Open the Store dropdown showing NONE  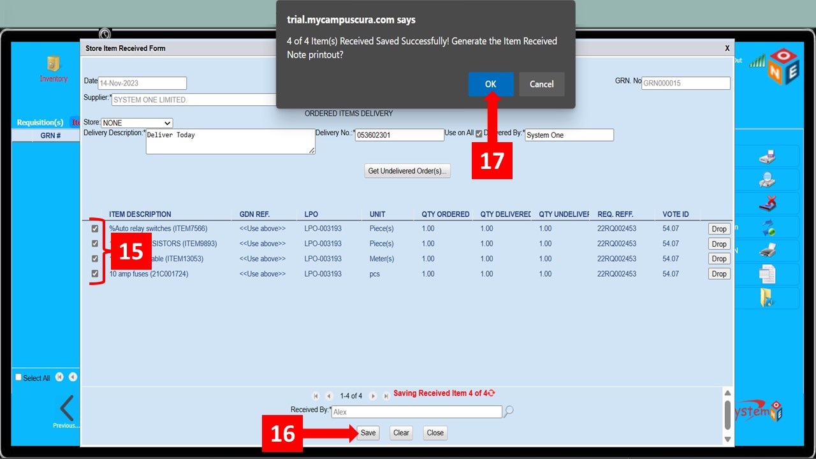point(137,122)
